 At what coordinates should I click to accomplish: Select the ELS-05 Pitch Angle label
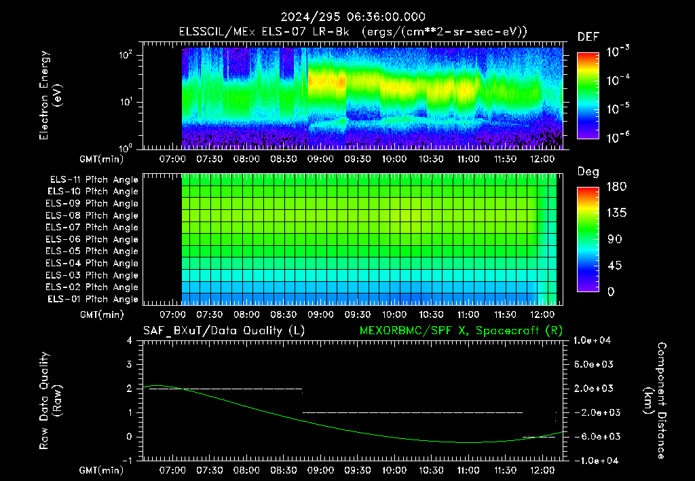[92, 251]
